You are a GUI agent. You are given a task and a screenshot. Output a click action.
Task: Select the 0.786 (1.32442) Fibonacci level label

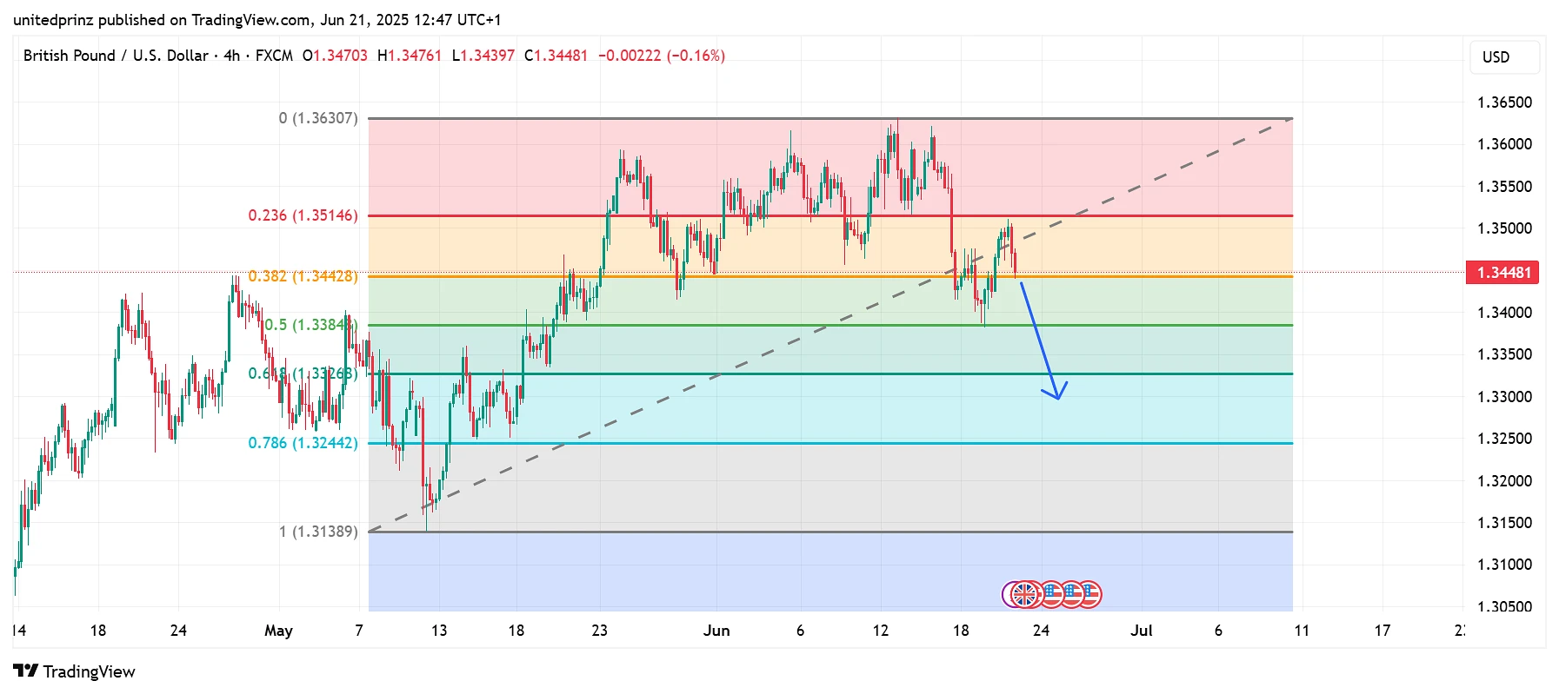point(303,443)
